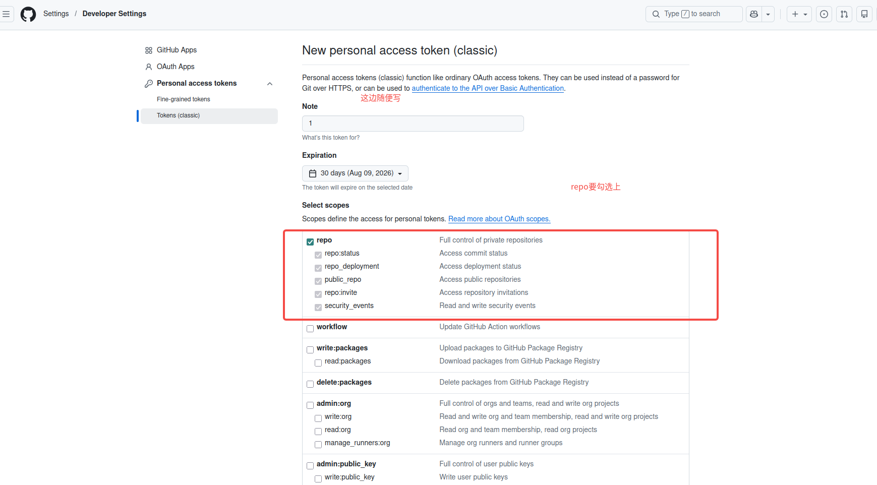Check the read:org scope

[318, 432]
